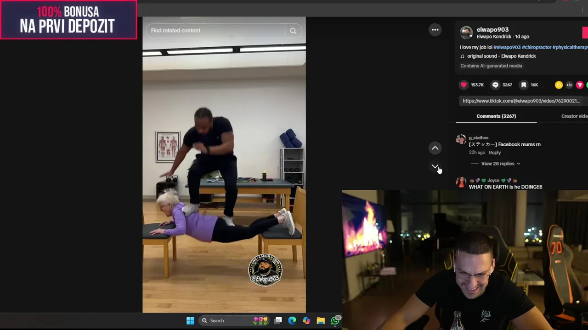The image size is (588, 330).
Task: Click the elwapo903 username
Action: 492,29
